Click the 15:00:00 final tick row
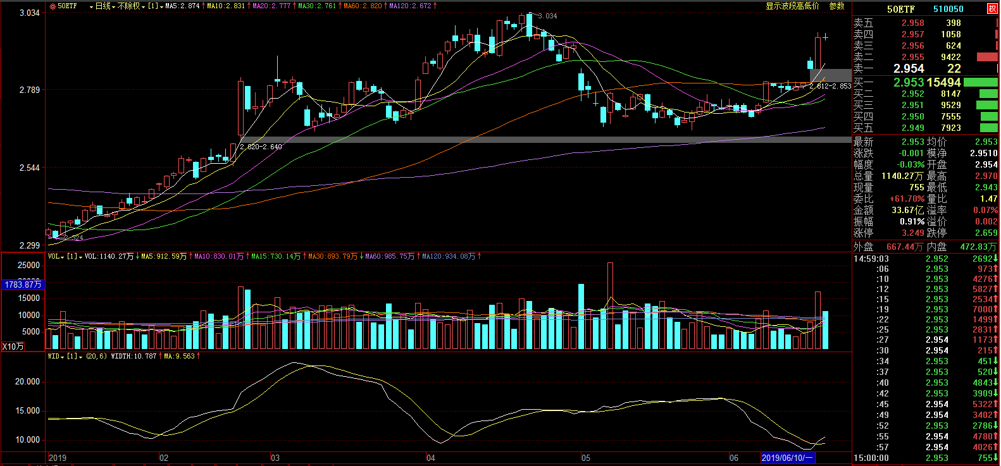 point(926,458)
